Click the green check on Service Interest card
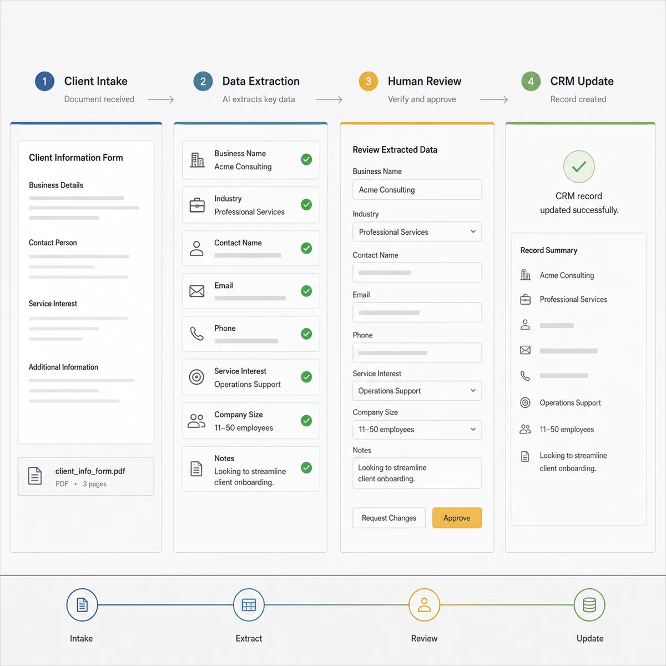The height and width of the screenshot is (666, 666). (306, 377)
